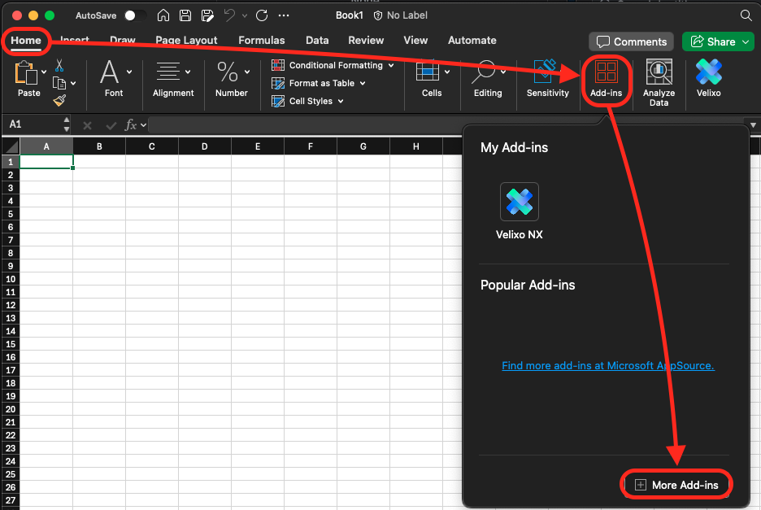Open the Comments pane button
Screen dimensions: 761x510
click(632, 41)
